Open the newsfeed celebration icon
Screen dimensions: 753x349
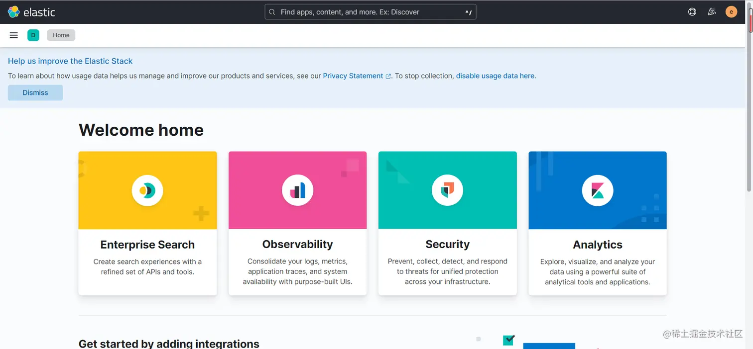click(x=712, y=12)
